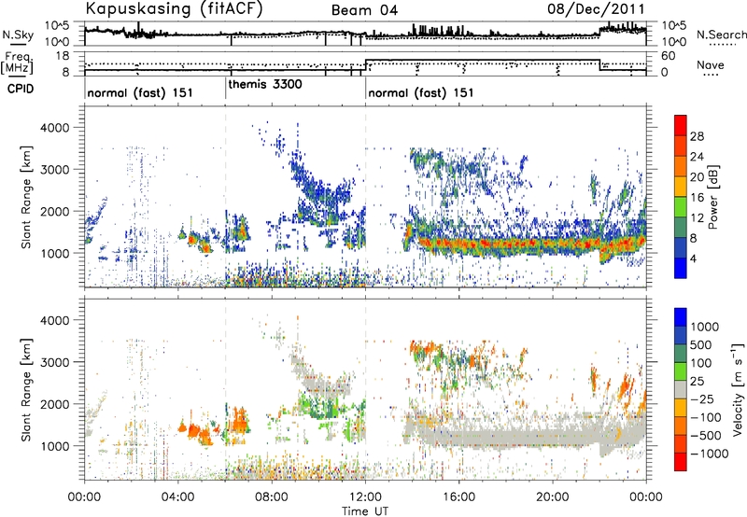747x517 pixels.
Task: Click the 'Nave' legend label
Action: click(x=711, y=64)
